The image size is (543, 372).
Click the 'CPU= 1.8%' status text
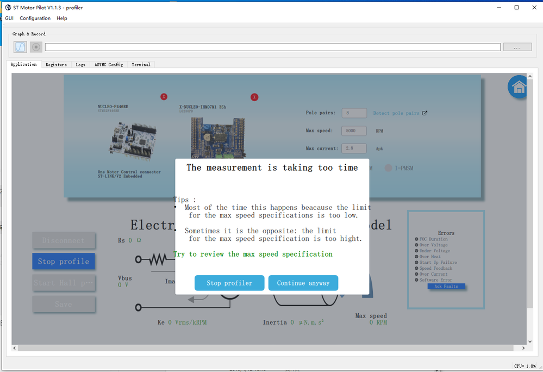tap(525, 366)
